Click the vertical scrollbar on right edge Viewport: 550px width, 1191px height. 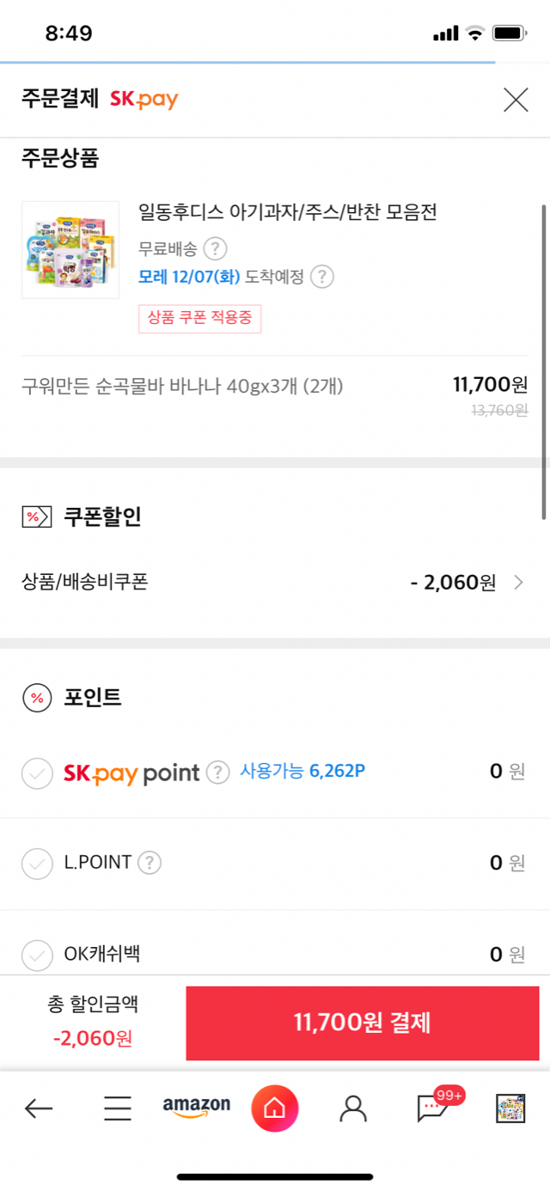pos(544,361)
